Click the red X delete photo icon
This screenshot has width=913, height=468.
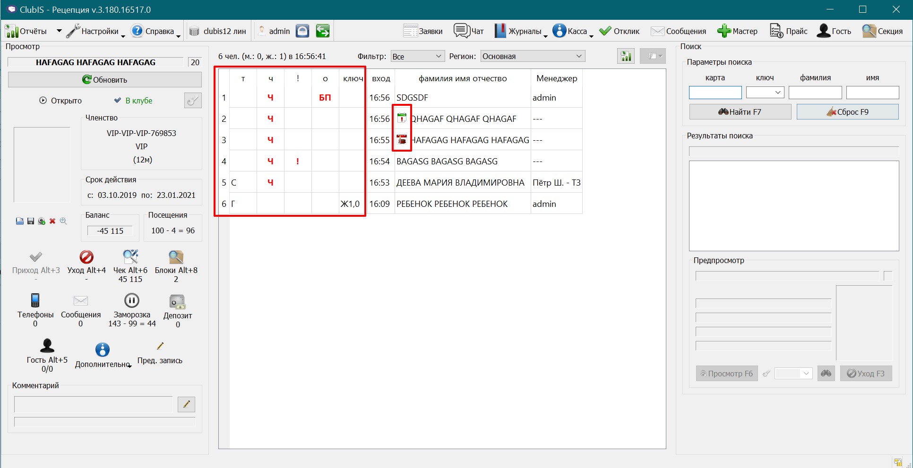click(52, 221)
